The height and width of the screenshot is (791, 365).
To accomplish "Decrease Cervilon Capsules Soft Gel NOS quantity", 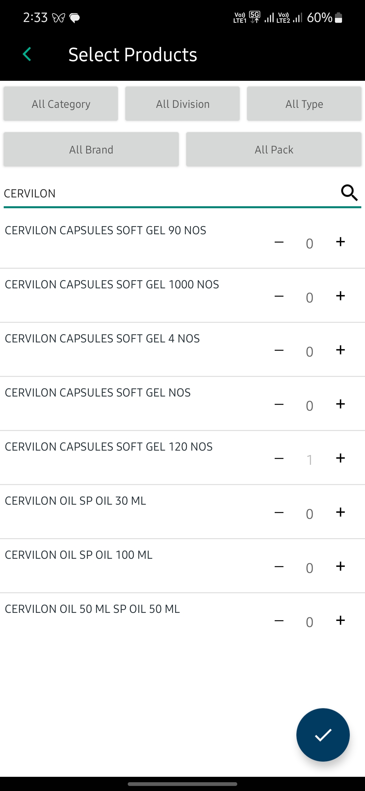I will (279, 405).
